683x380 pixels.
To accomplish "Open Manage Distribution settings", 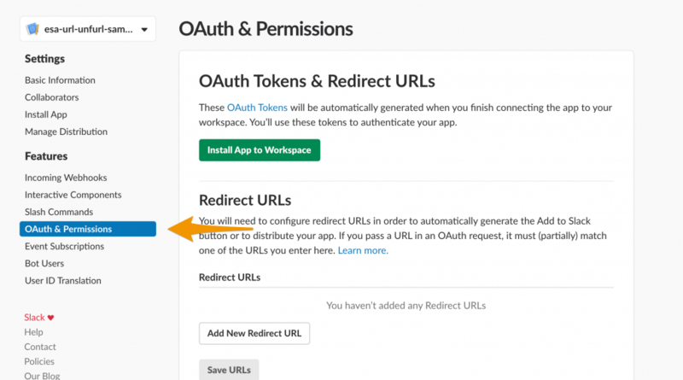I will pos(66,132).
